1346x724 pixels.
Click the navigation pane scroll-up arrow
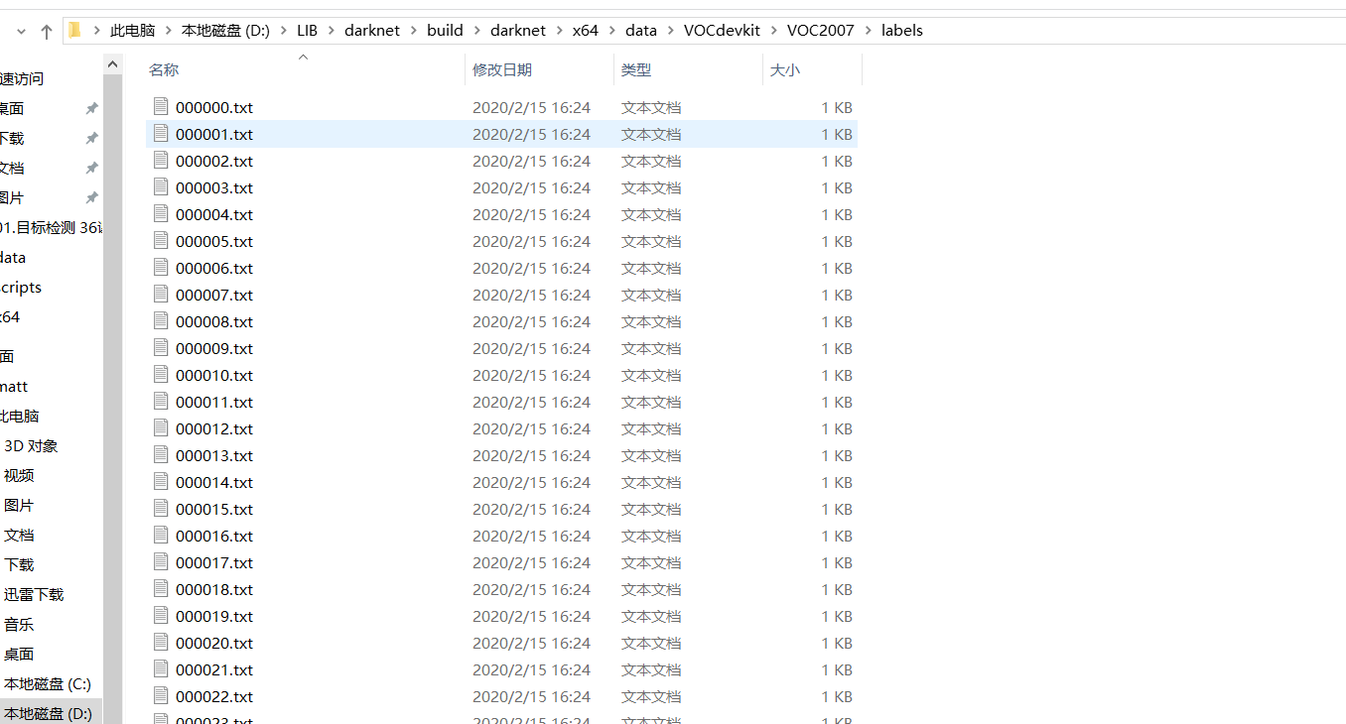[x=112, y=64]
